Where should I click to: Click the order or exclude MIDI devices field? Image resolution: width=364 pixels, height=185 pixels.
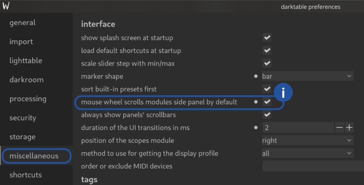[312, 166]
